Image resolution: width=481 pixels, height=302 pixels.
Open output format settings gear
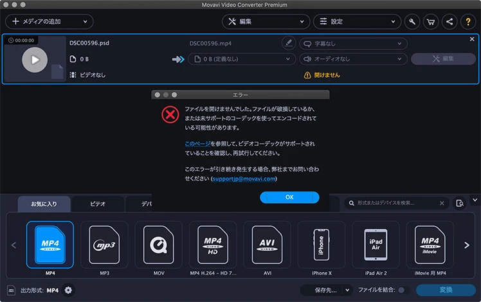tap(68, 290)
